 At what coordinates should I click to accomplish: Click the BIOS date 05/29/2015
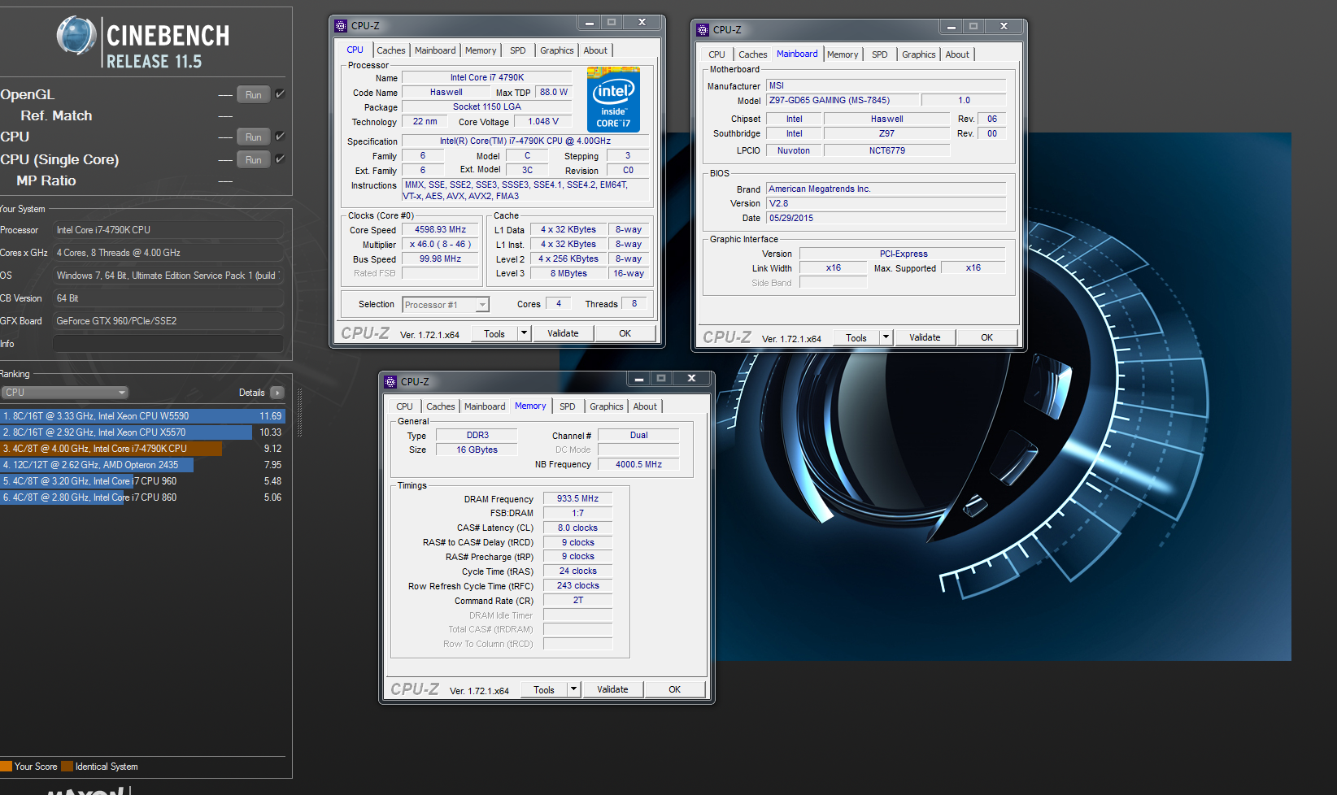886,218
